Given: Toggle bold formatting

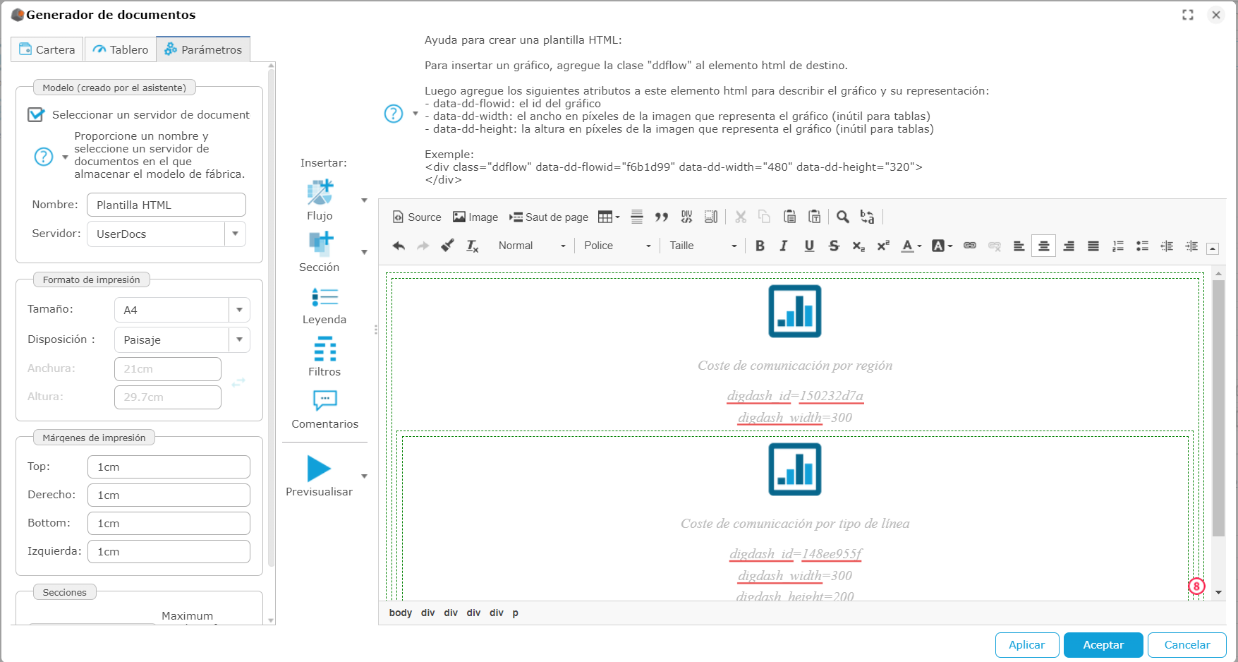Looking at the screenshot, I should pos(760,246).
